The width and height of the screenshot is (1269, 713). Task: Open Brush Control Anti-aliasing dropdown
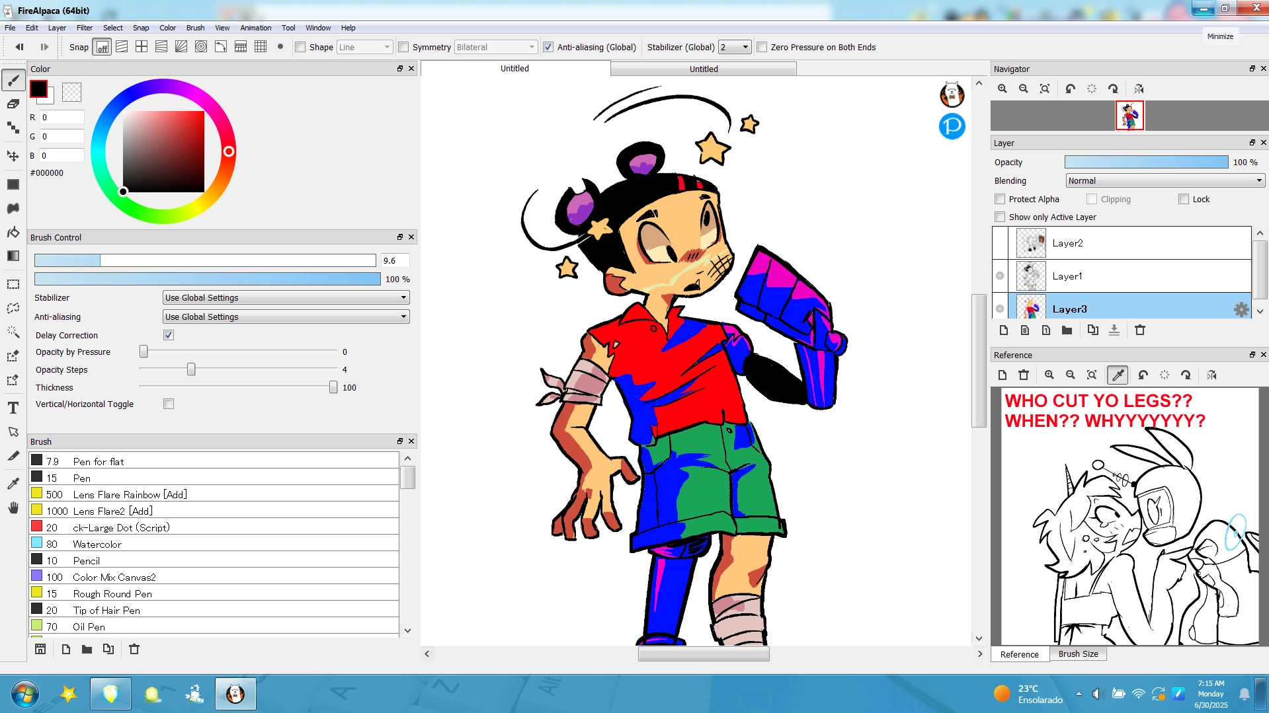point(286,317)
